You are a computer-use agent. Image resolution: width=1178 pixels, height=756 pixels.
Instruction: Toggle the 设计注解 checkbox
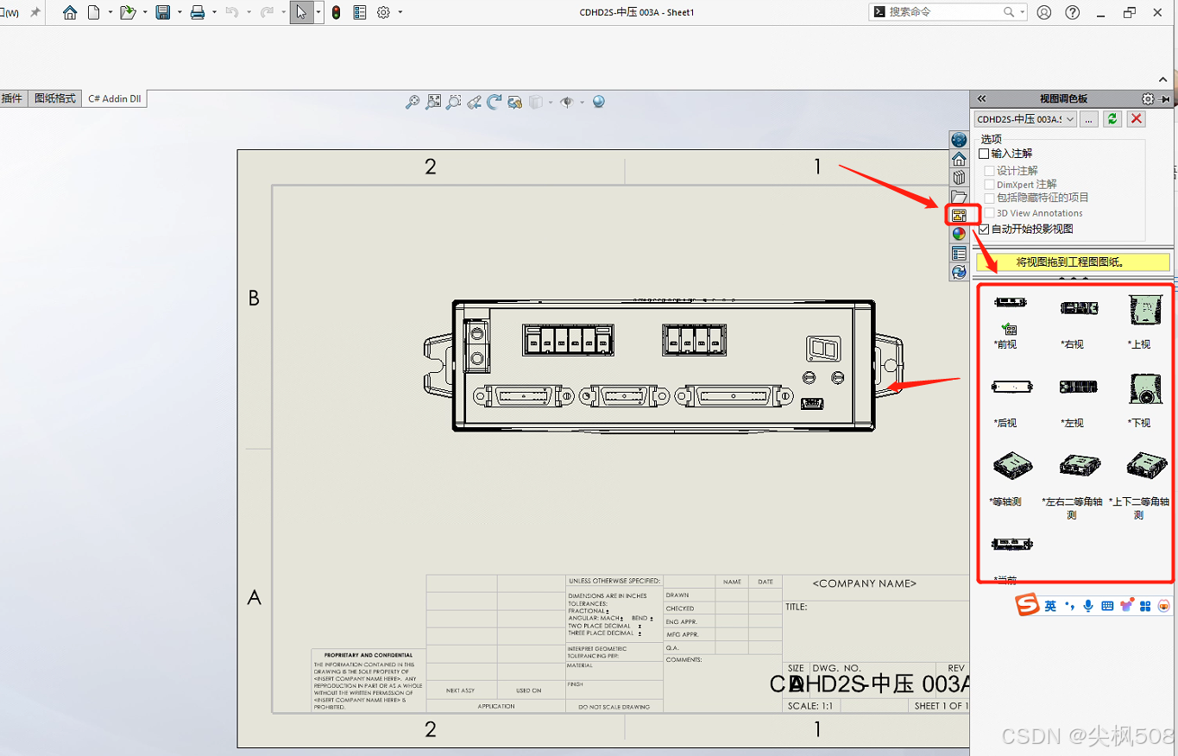tap(989, 171)
